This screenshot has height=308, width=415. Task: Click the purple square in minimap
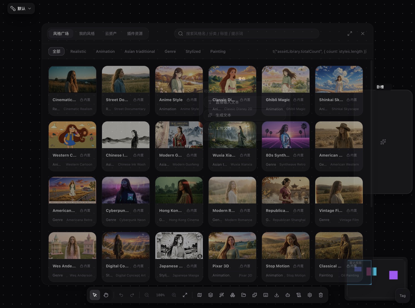[393, 275]
